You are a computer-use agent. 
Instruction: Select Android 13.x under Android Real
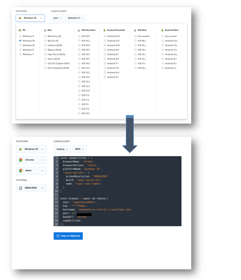[163, 41]
